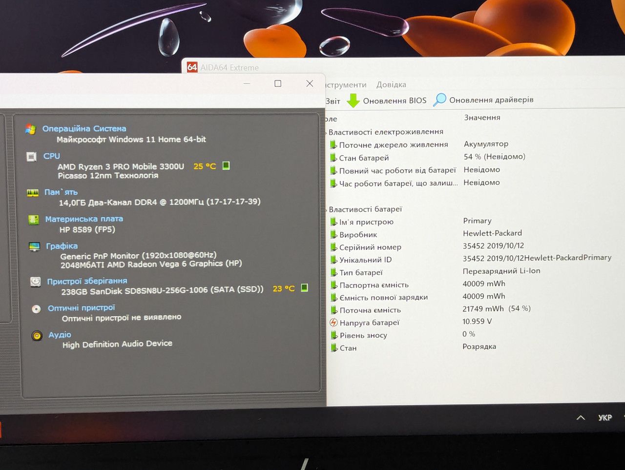Image resolution: width=625 pixels, height=470 pixels.
Task: Click the disc icon beside Оптичні пристрої
Action: [x=36, y=309]
